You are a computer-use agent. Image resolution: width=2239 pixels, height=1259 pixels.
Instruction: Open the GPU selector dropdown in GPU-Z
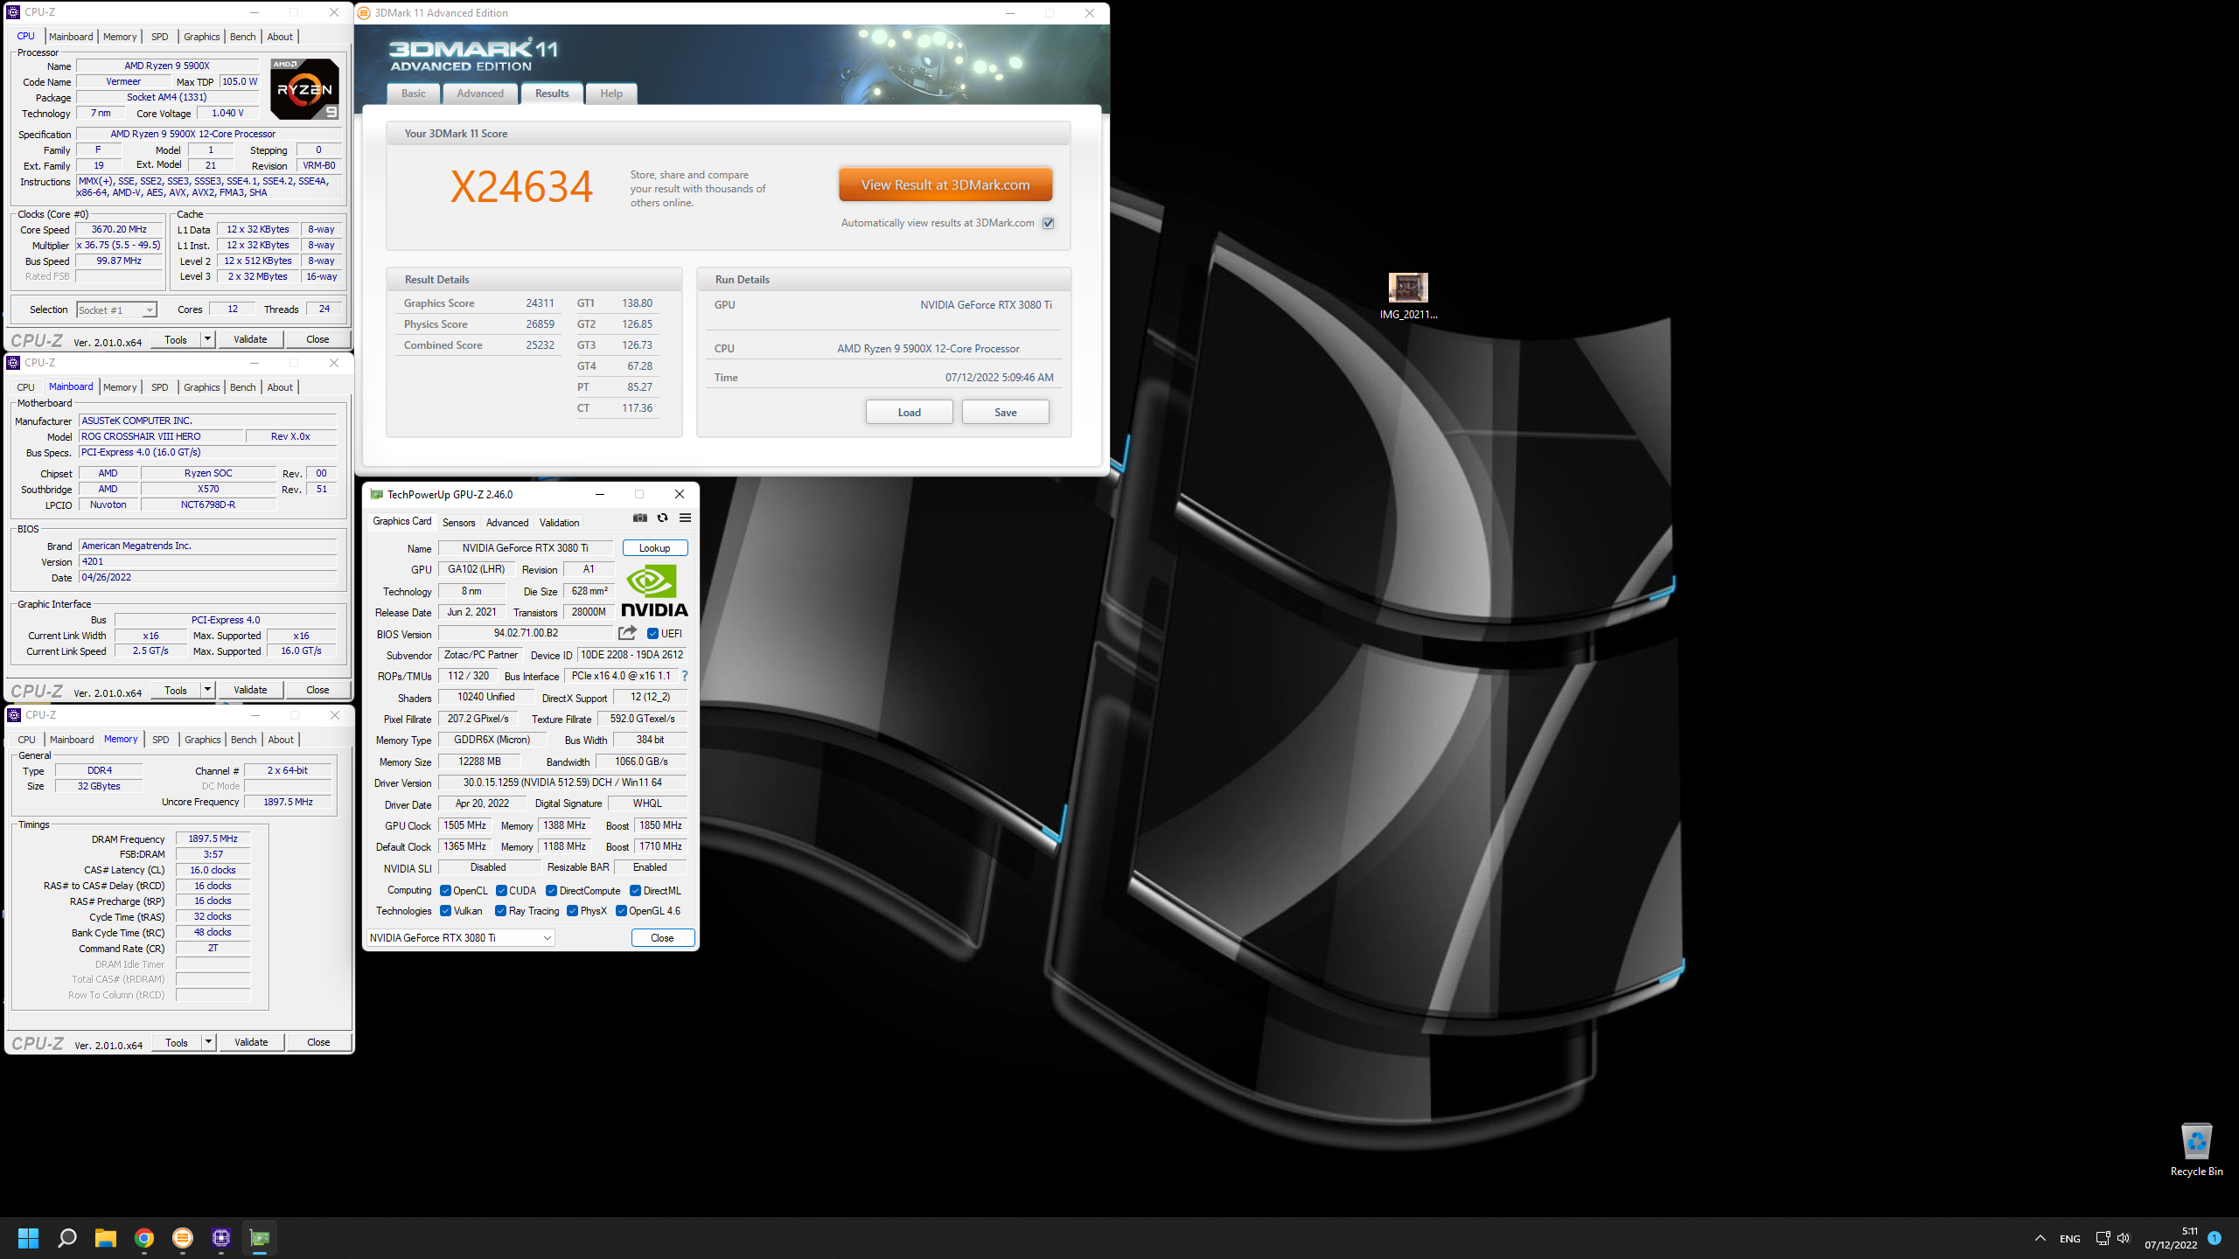tap(460, 938)
